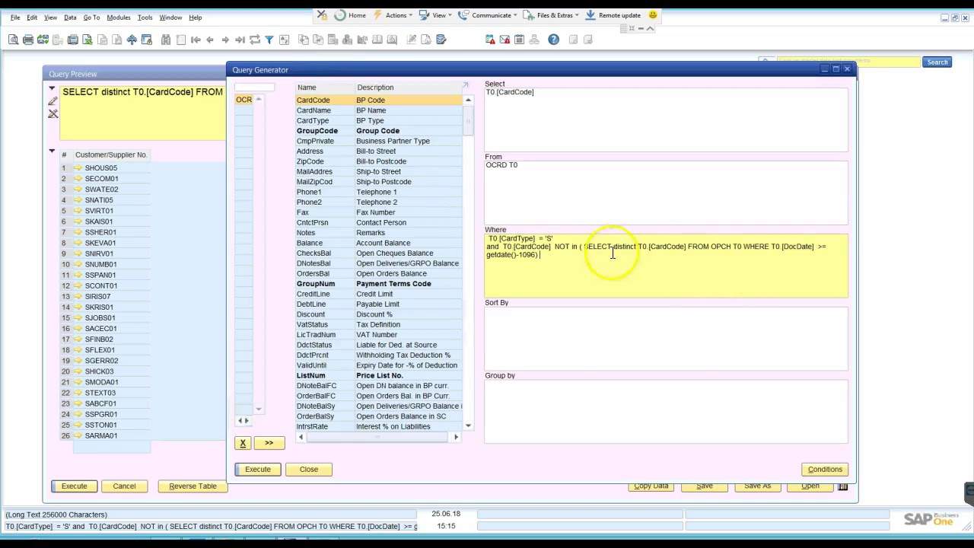Go to the next record arrow icon
The height and width of the screenshot is (548, 974).
pos(225,40)
